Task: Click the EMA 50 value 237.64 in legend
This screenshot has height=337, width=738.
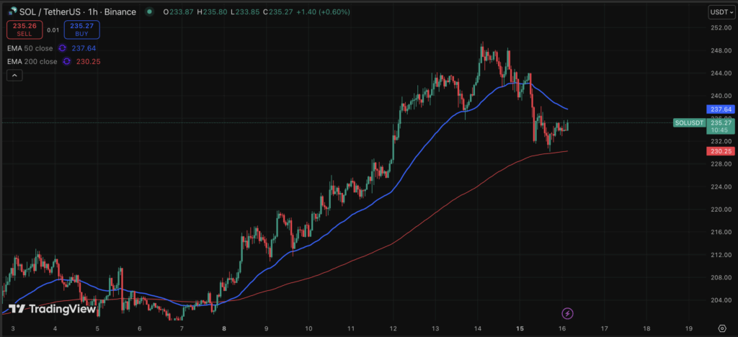Action: 84,48
